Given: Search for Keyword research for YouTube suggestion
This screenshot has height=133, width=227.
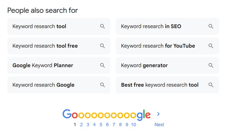Looking at the screenshot, I should [x=158, y=46].
